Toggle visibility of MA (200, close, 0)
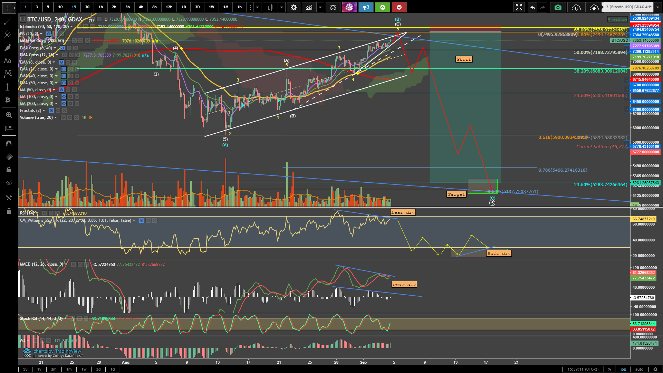The image size is (663, 373). coord(64,104)
